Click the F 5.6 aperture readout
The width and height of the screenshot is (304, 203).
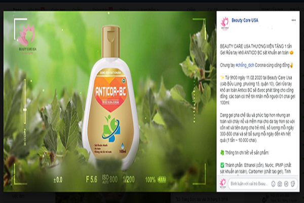tap(93, 179)
